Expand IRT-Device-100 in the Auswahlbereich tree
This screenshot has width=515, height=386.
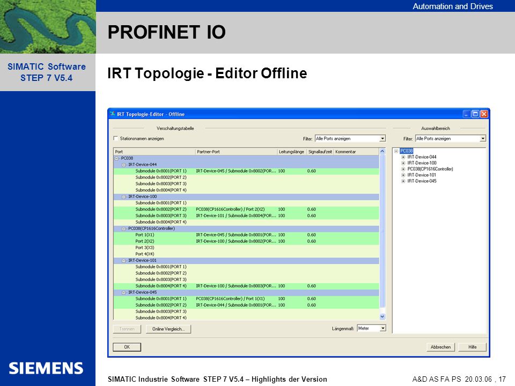(403, 163)
